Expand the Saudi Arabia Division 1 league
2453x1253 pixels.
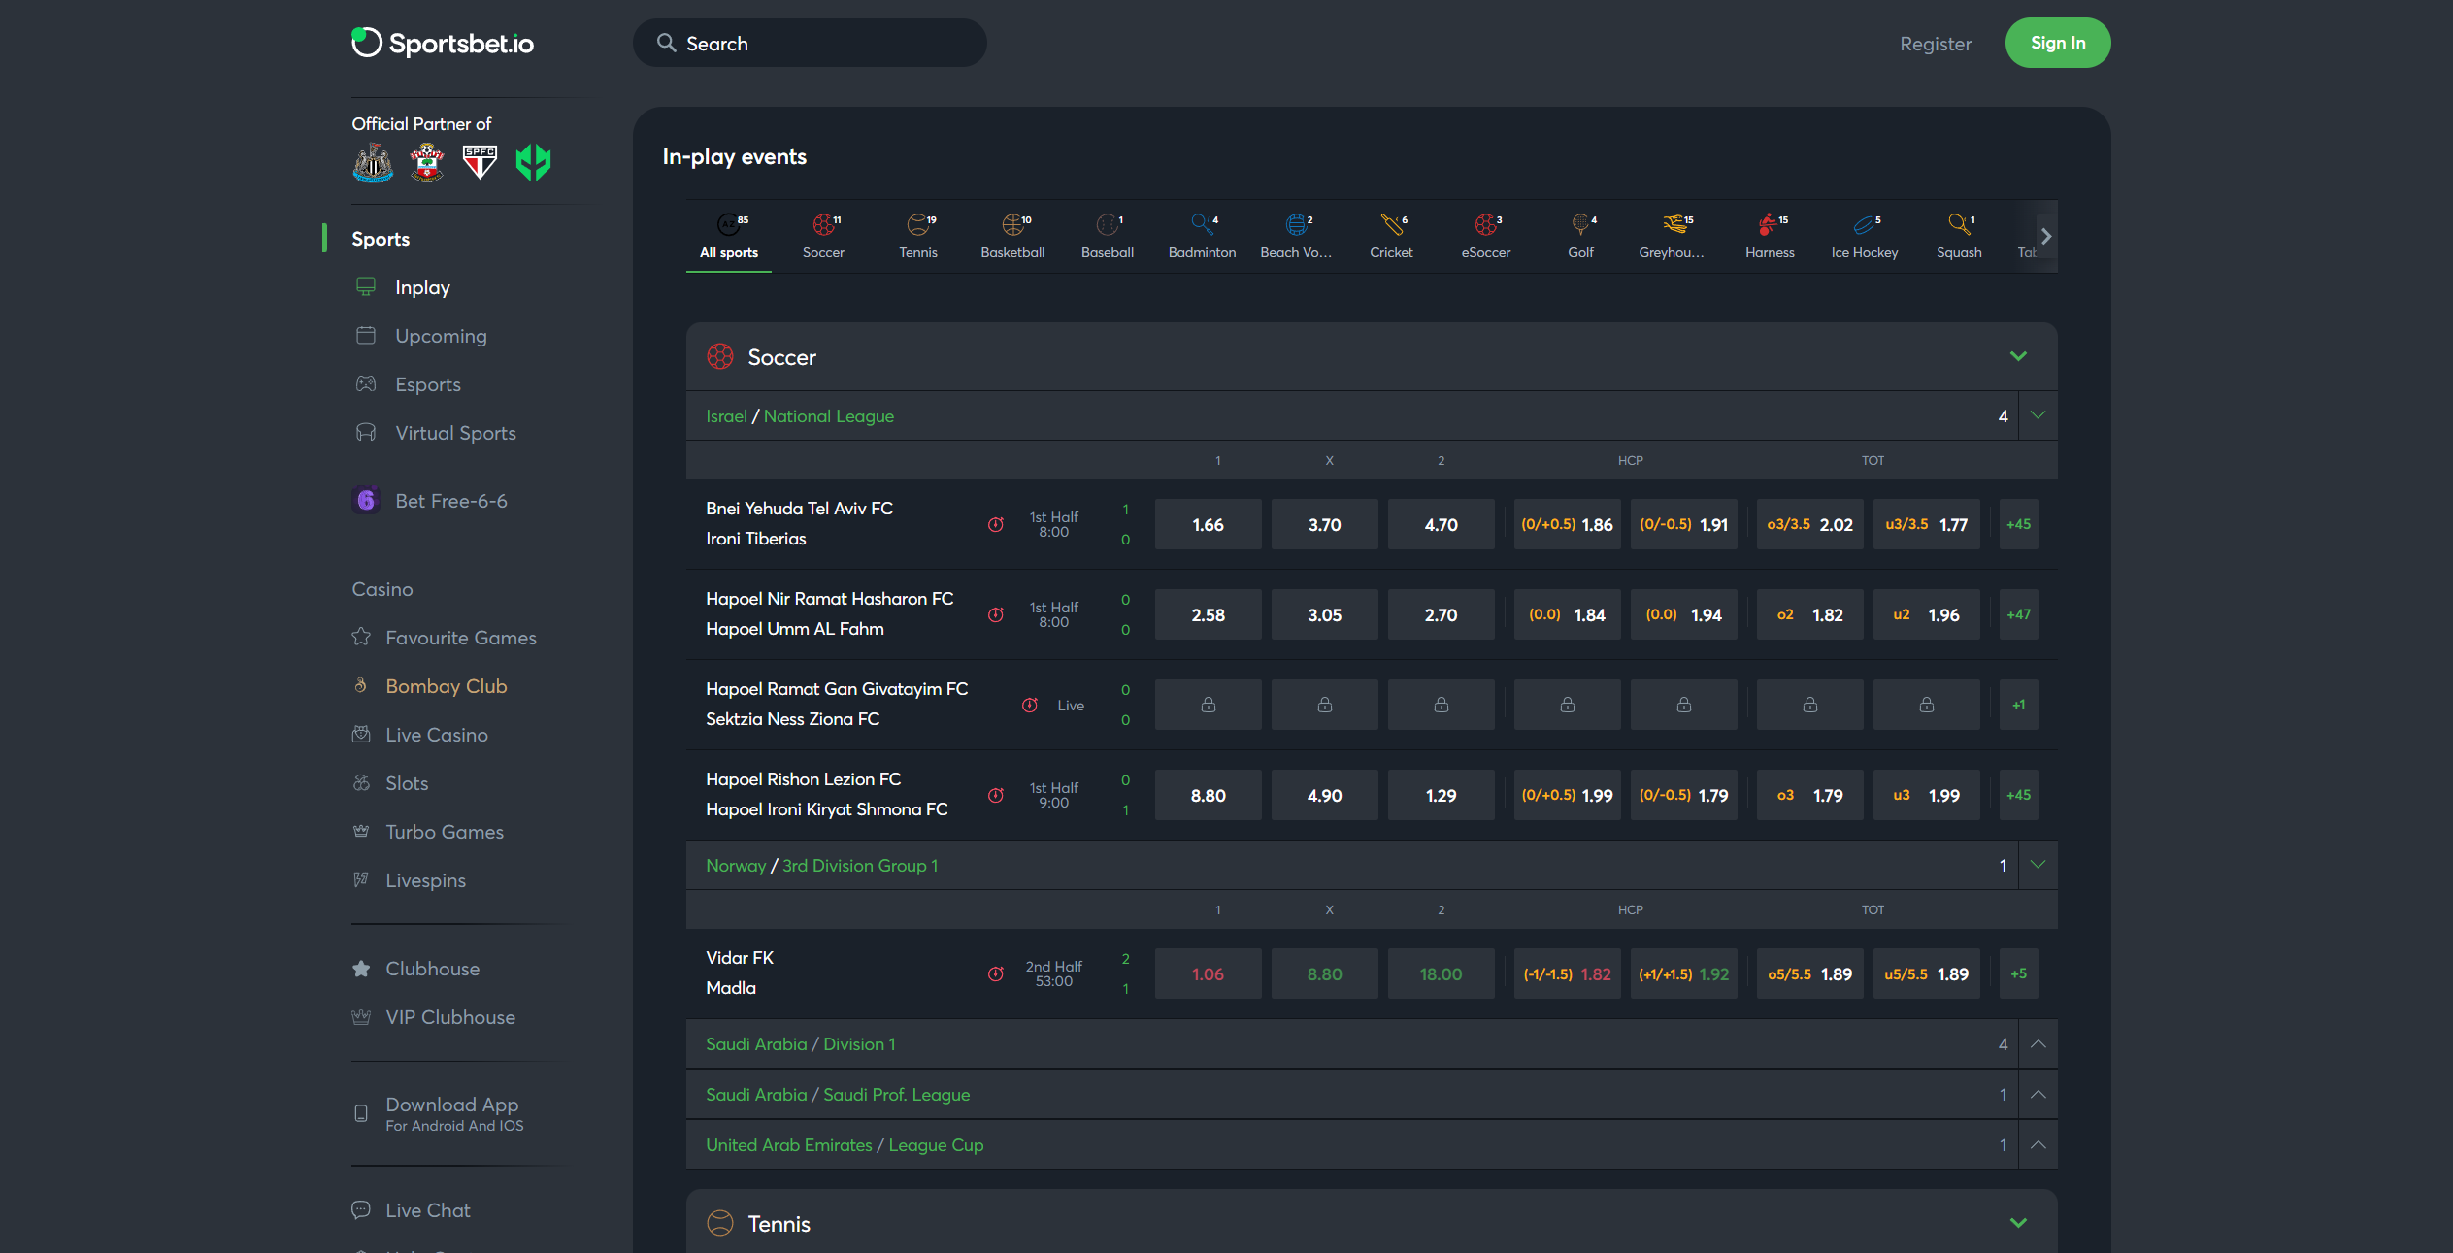(x=2038, y=1043)
